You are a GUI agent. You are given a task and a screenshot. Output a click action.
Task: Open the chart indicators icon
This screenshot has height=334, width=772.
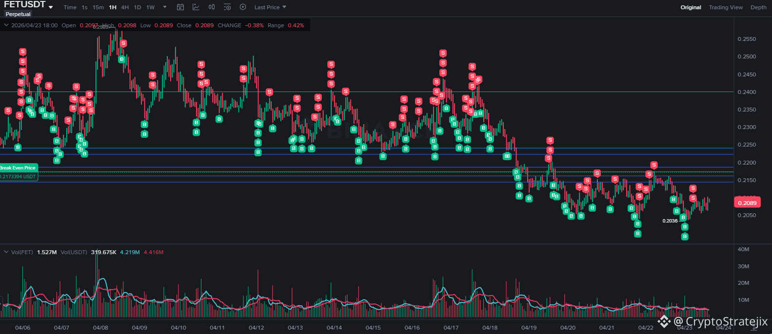(196, 7)
